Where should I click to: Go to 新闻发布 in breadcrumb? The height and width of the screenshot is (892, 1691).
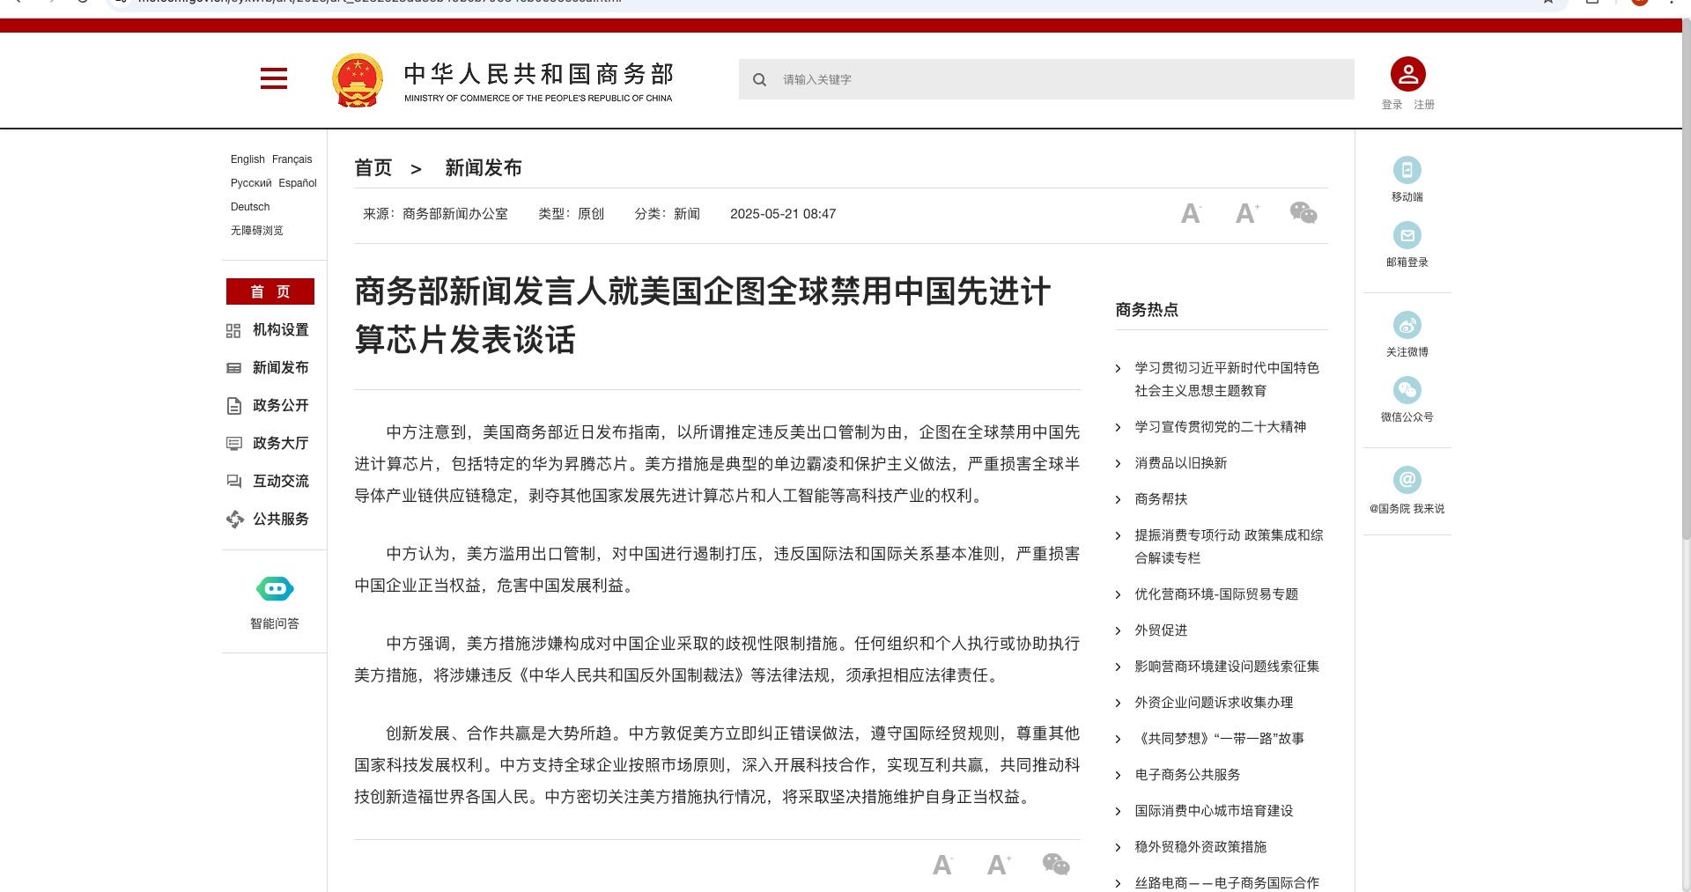click(484, 168)
